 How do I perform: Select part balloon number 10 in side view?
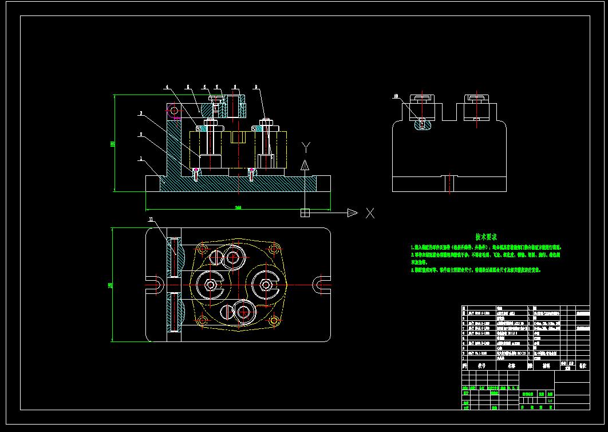(x=396, y=96)
